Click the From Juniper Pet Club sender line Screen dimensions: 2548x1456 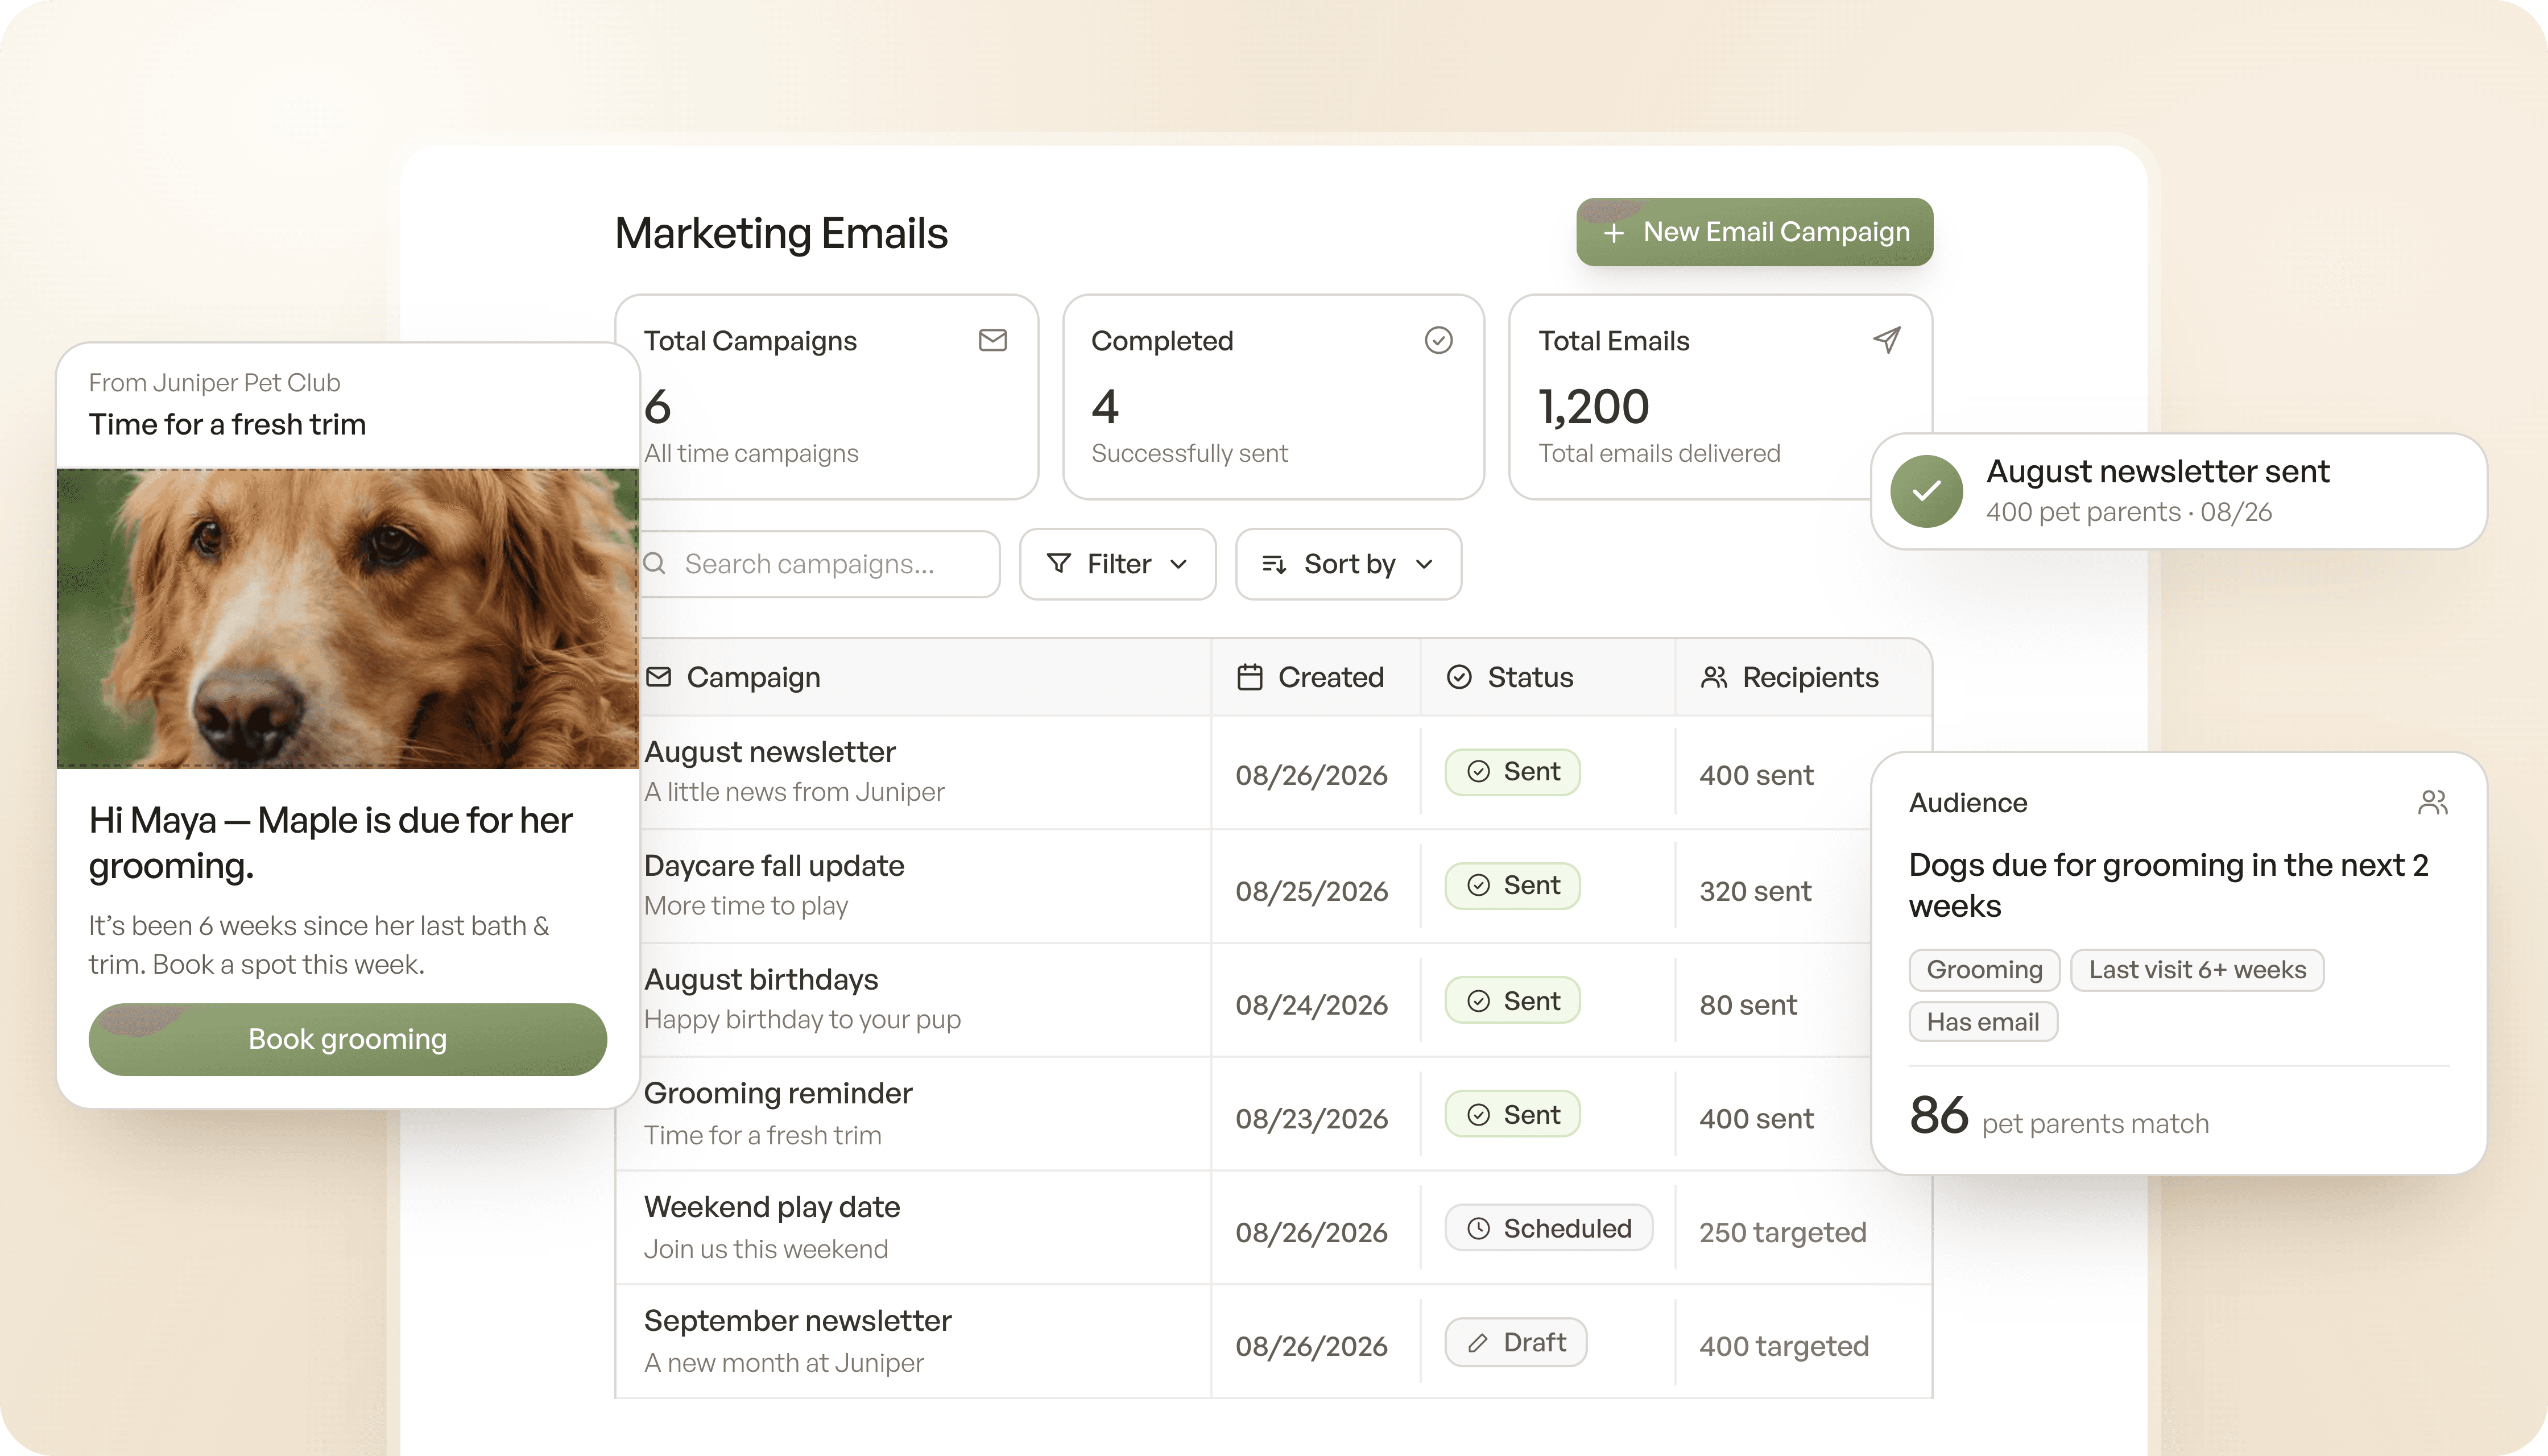(x=214, y=382)
